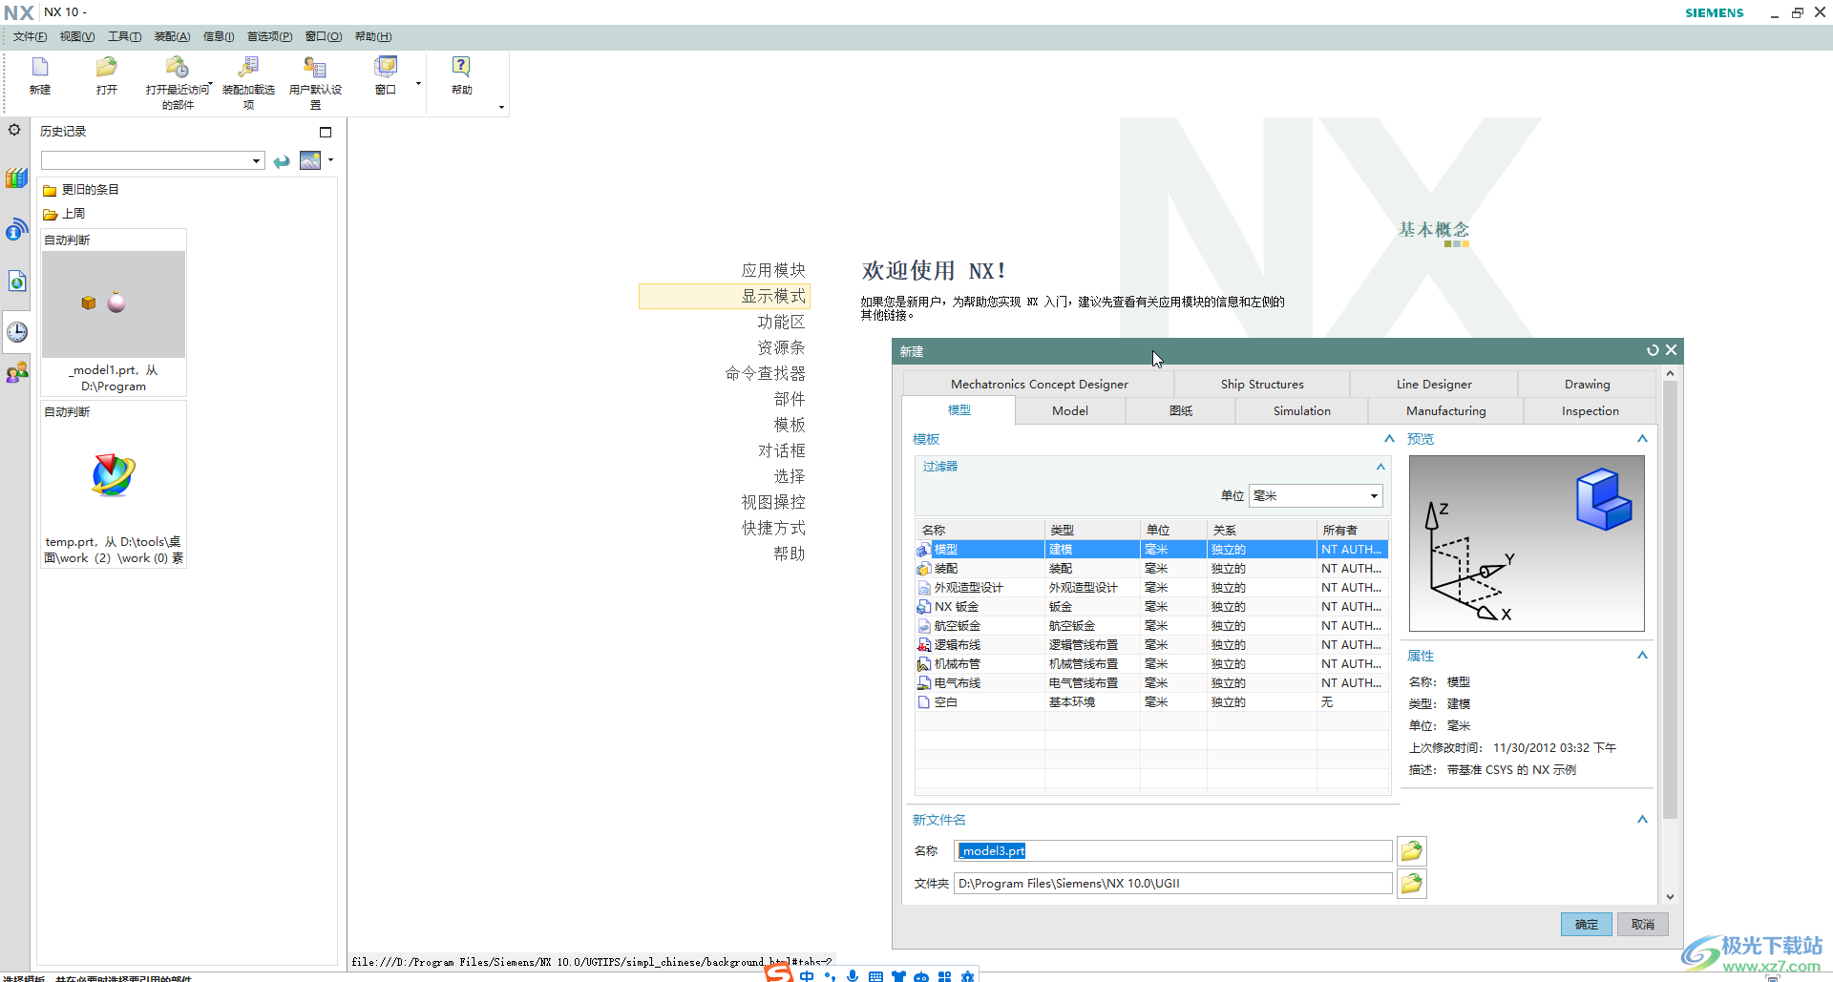Open the 命令查找器 welcome page link
This screenshot has width=1833, height=982.
pos(765,373)
